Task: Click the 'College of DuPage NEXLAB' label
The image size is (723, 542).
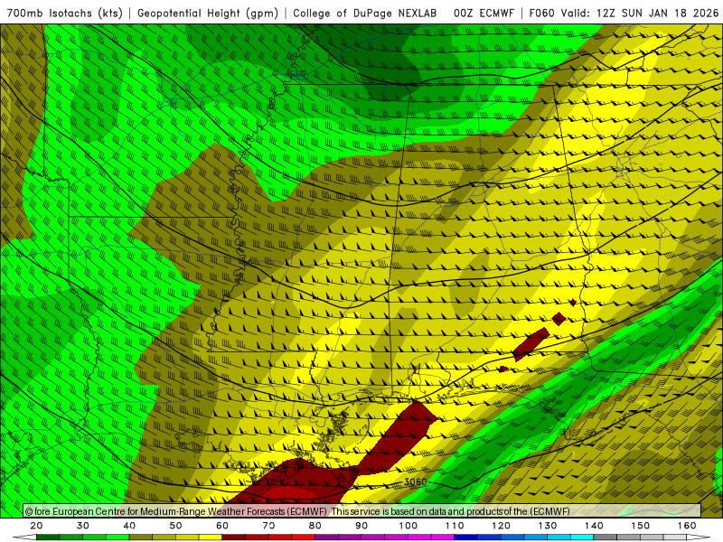Action: (365, 13)
